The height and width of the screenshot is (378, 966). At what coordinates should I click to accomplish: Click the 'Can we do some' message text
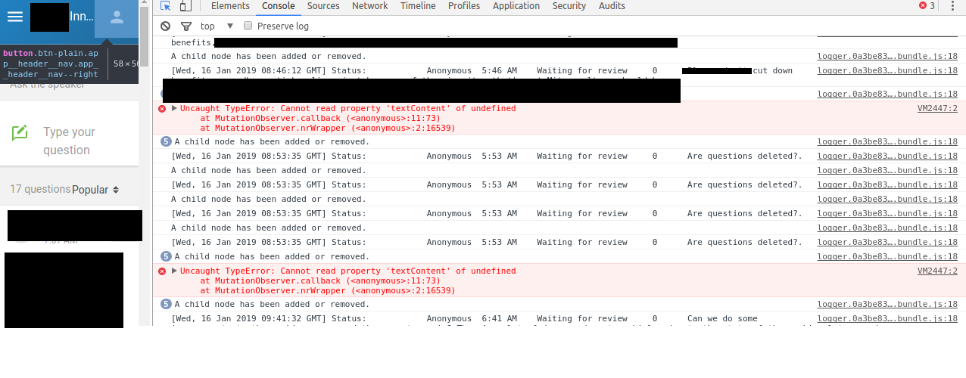coord(722,318)
